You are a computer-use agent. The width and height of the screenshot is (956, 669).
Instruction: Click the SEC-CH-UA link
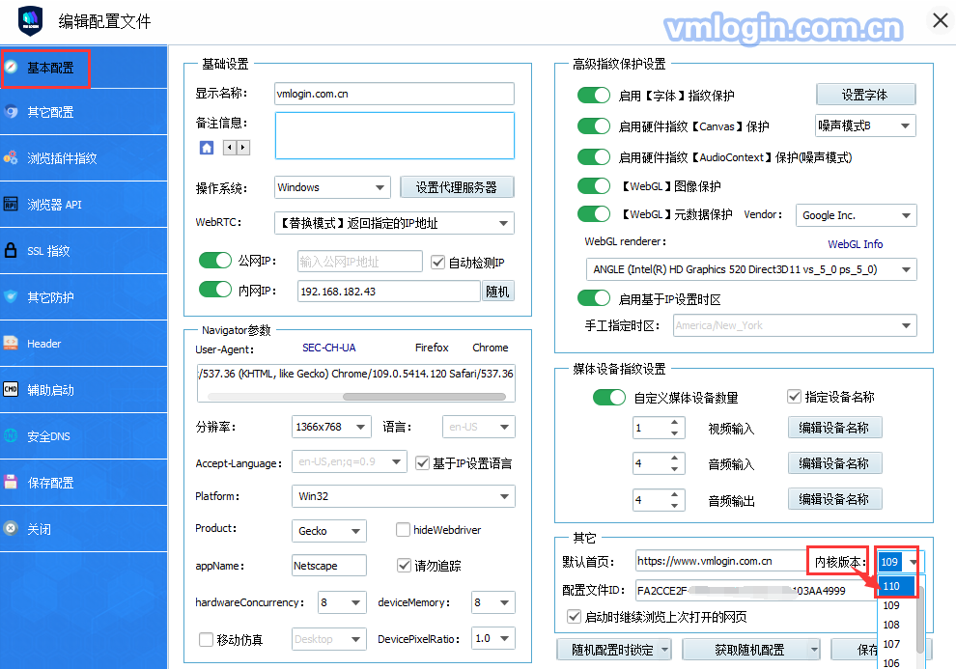tap(329, 348)
